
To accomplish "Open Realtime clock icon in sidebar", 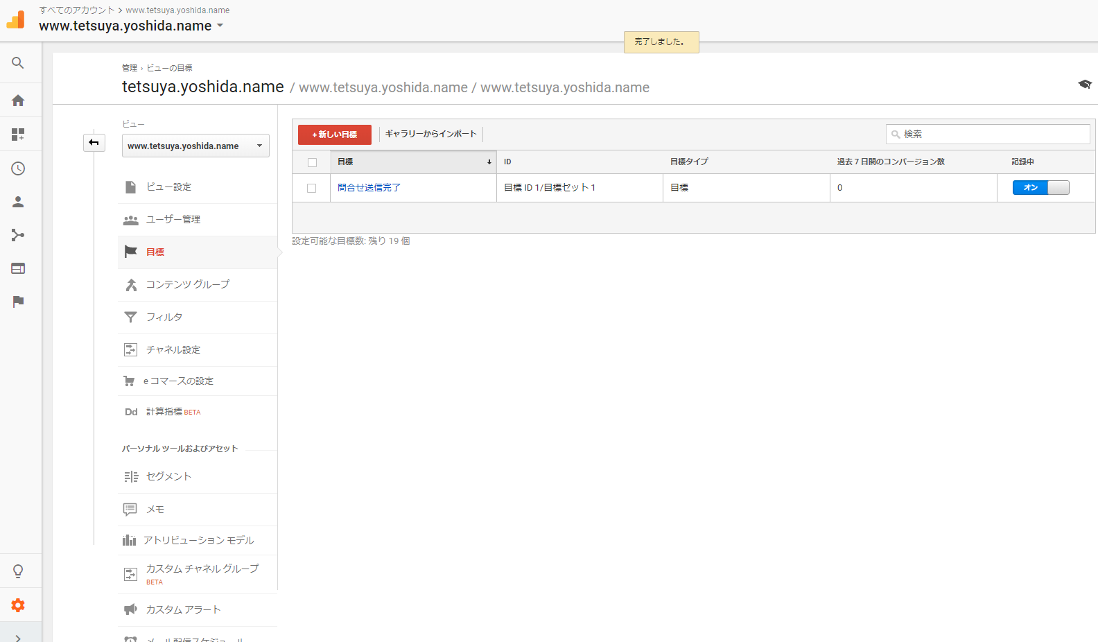I will tap(18, 168).
